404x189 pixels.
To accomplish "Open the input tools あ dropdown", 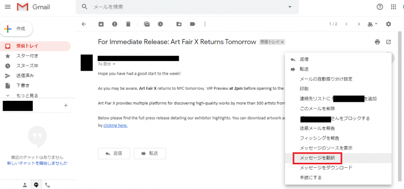I will tap(372, 24).
